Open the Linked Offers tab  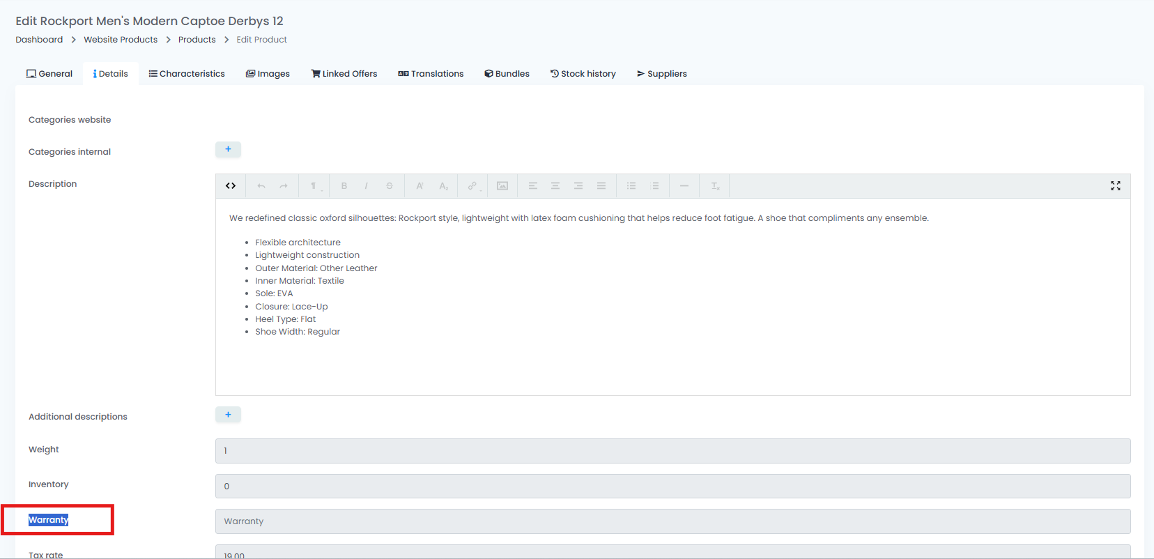pos(344,74)
